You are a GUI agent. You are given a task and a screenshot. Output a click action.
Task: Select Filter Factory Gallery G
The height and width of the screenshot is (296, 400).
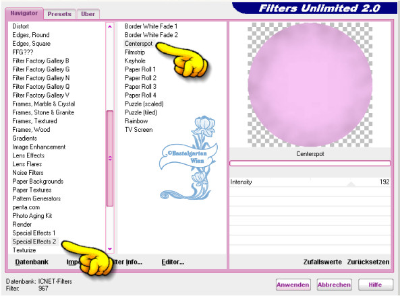click(41, 69)
